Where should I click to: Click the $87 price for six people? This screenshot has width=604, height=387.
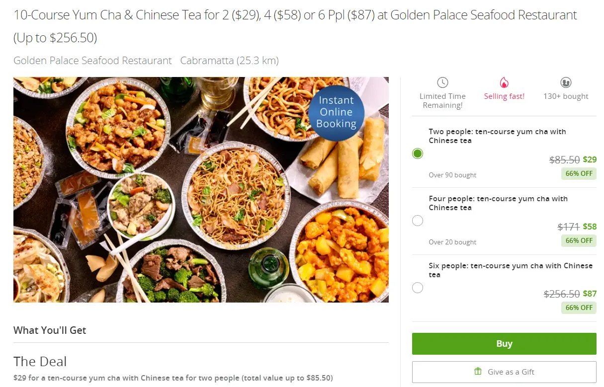tap(590, 294)
